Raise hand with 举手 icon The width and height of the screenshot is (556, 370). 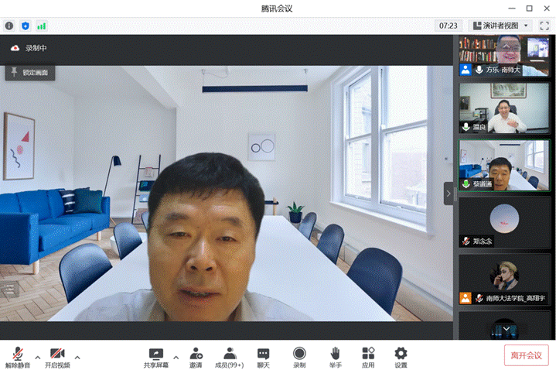pyautogui.click(x=335, y=357)
